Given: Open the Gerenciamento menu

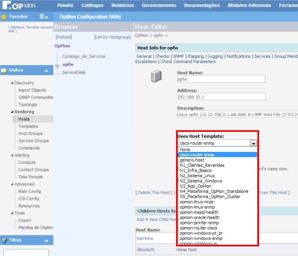Looking at the screenshot, I should coord(159,5).
